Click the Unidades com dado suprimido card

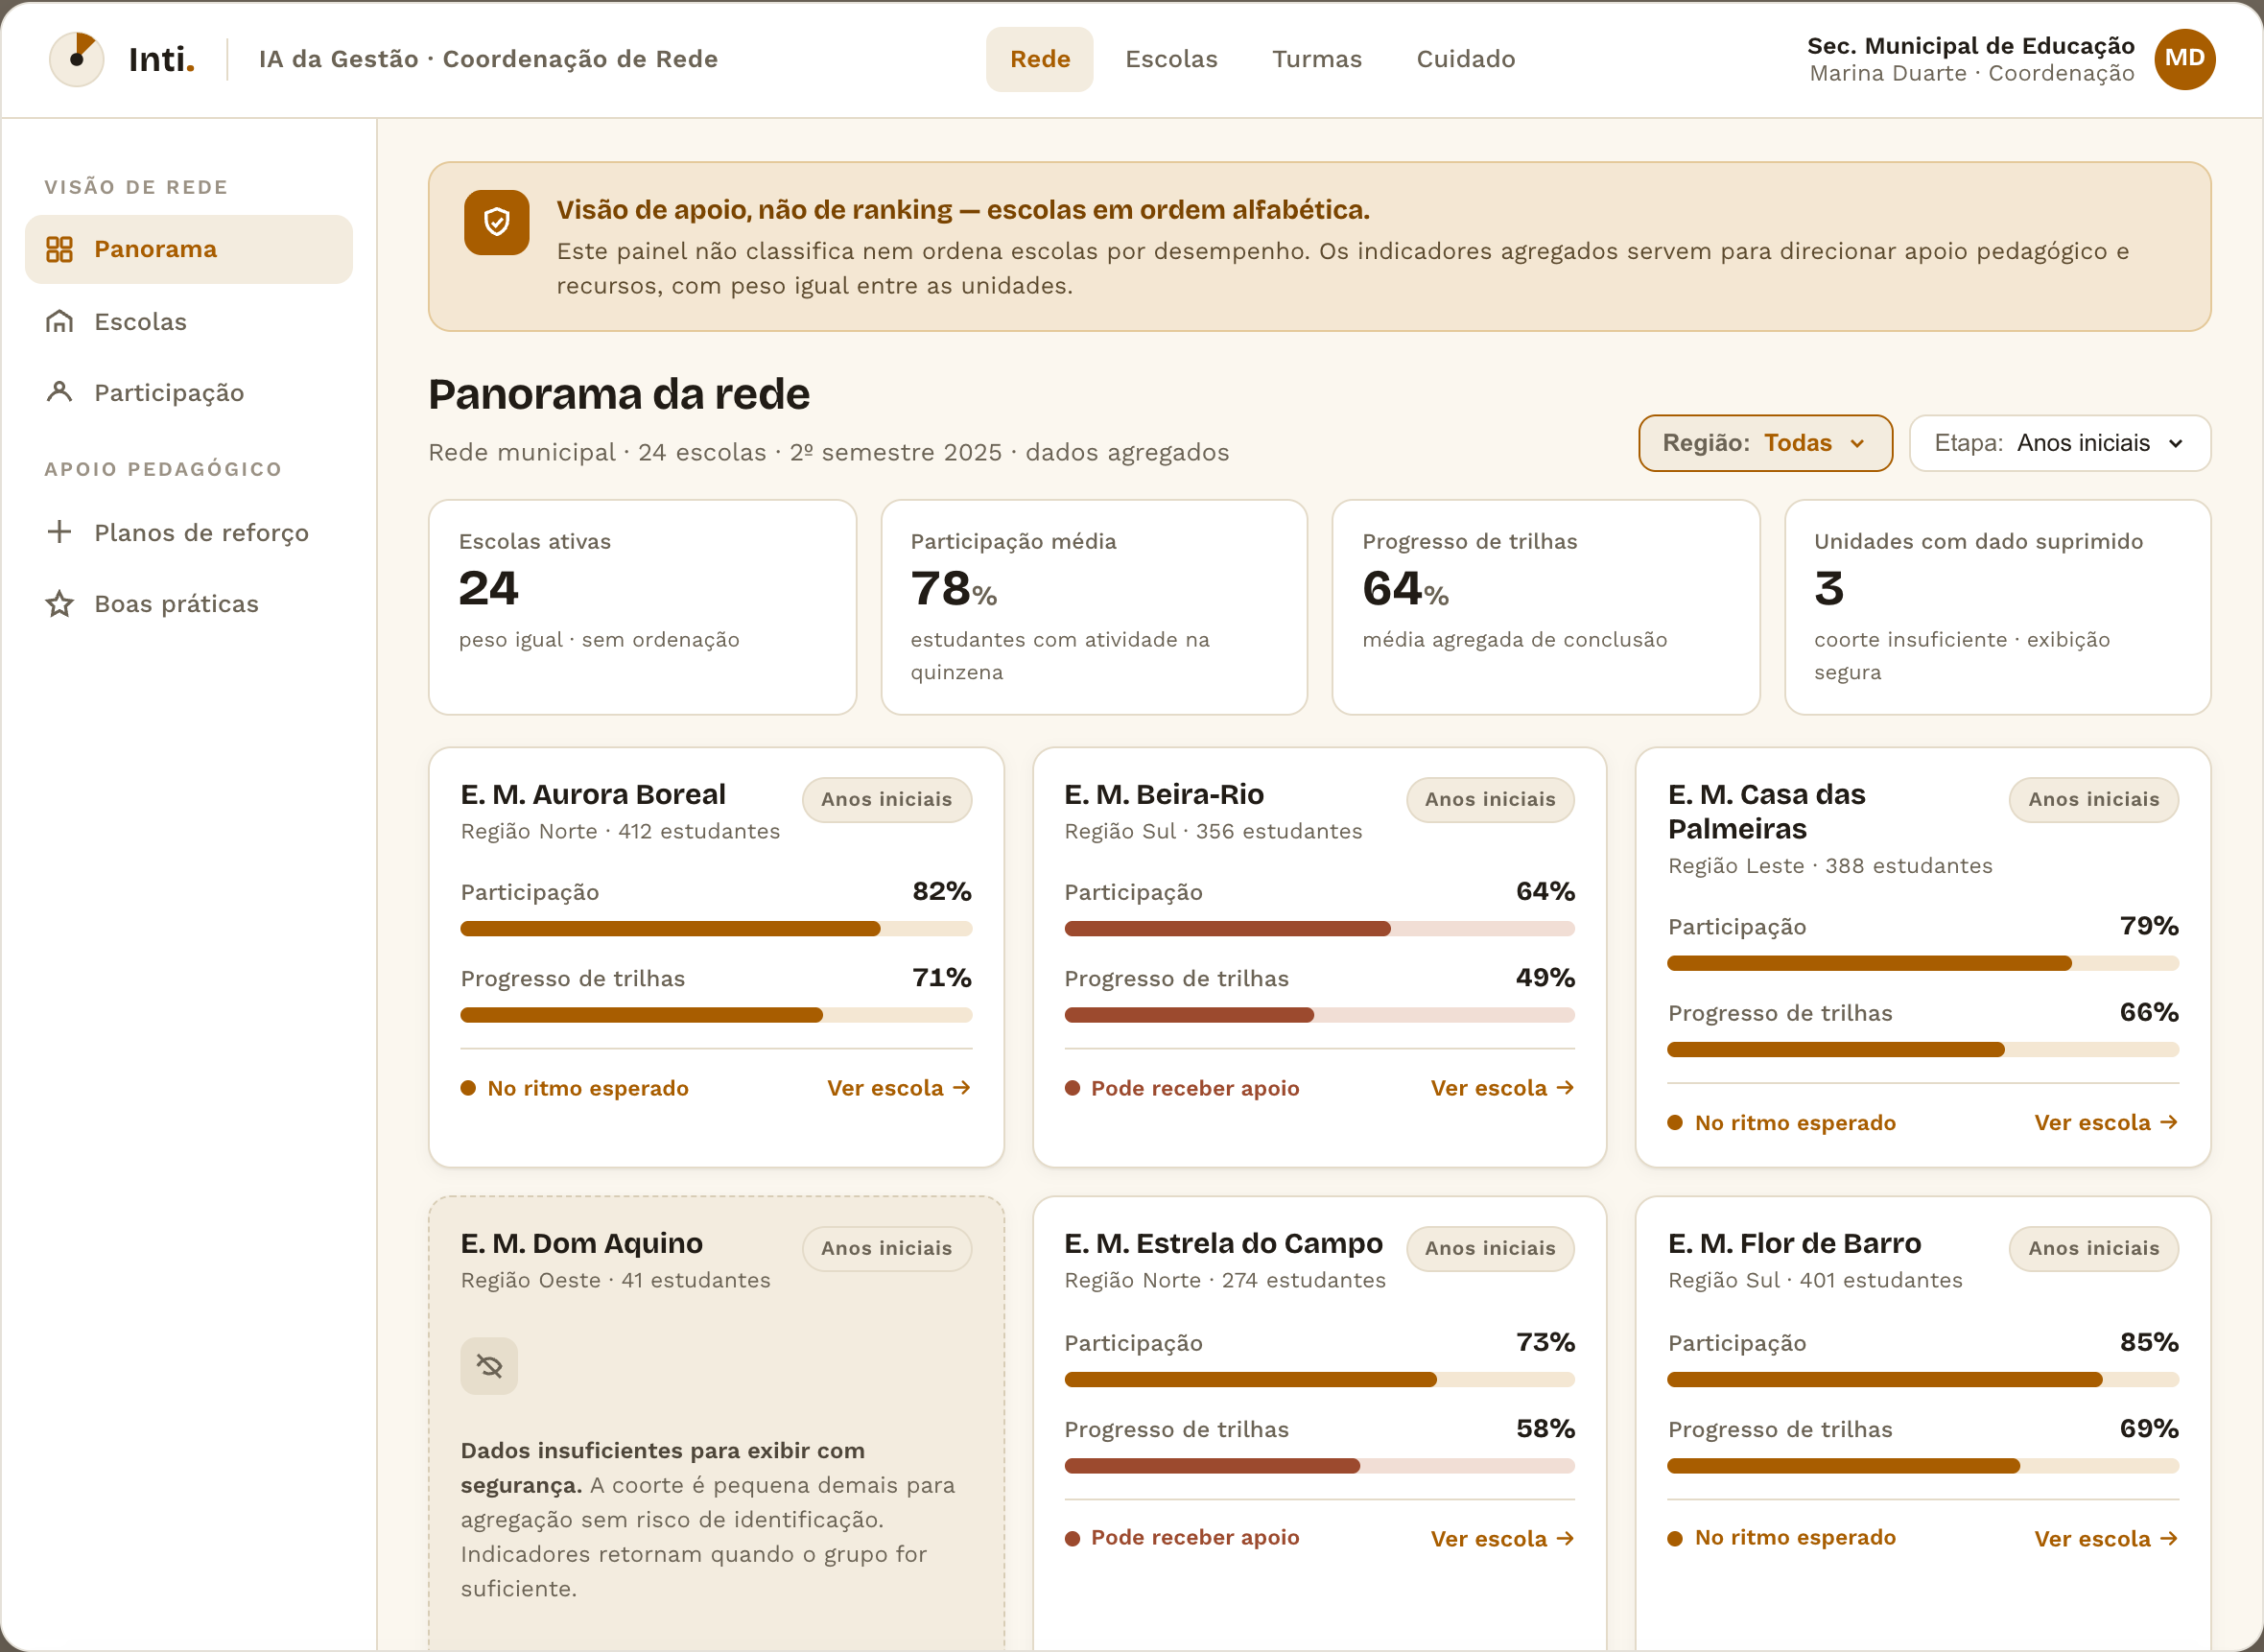pyautogui.click(x=1998, y=607)
